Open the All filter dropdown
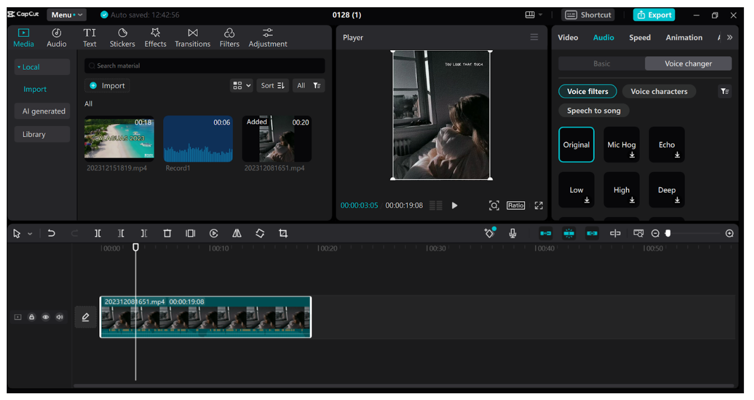 click(x=309, y=85)
